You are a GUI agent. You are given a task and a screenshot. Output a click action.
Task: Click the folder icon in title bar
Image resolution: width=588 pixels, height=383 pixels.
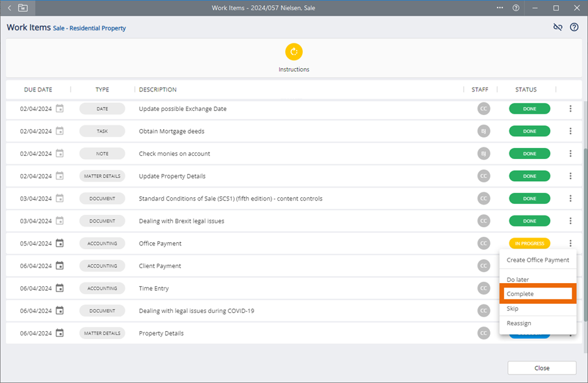coord(23,8)
